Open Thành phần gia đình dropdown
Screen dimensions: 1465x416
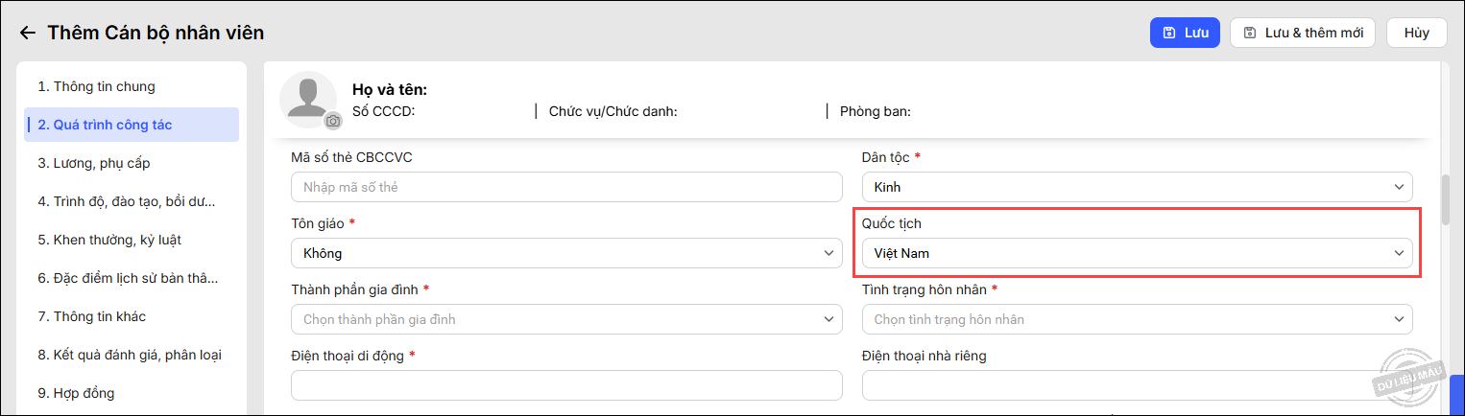pyautogui.click(x=565, y=319)
